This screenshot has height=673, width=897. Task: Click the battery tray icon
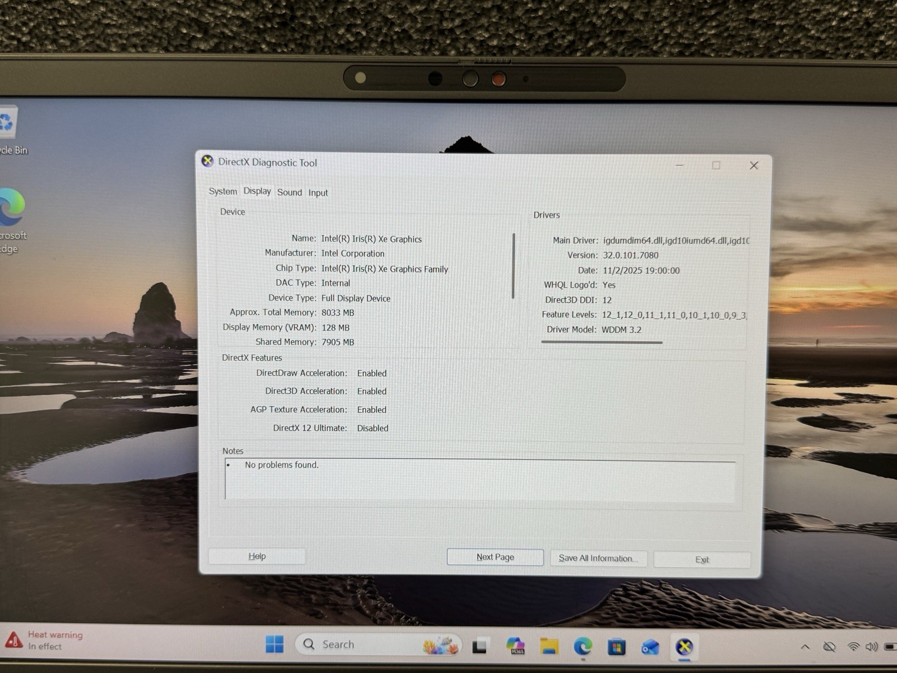point(890,647)
